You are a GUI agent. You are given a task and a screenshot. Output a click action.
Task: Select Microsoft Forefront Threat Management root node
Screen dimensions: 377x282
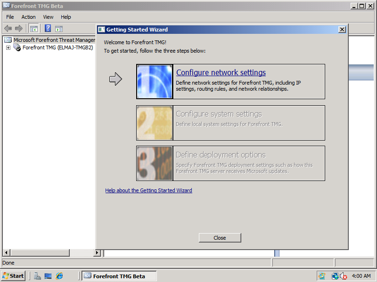(x=54, y=40)
